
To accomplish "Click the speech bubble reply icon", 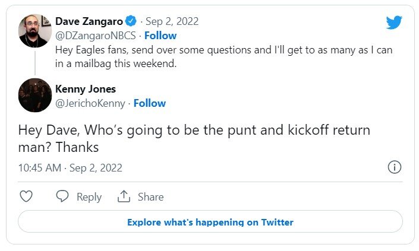I will point(62,196).
